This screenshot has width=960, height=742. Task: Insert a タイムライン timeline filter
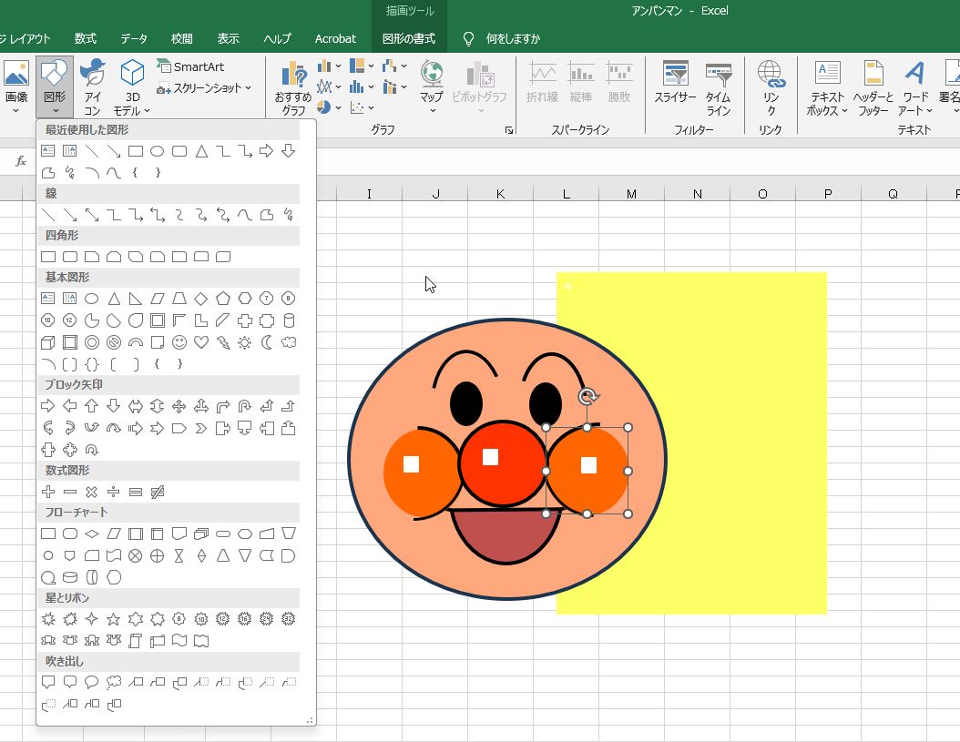718,88
